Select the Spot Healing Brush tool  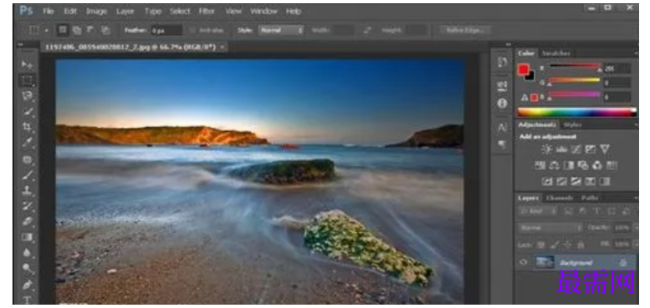[x=28, y=159]
